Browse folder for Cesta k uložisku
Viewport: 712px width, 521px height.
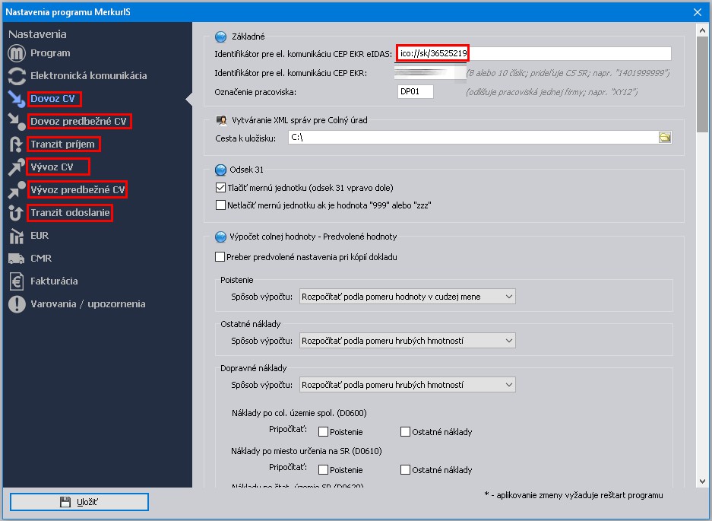tap(665, 138)
